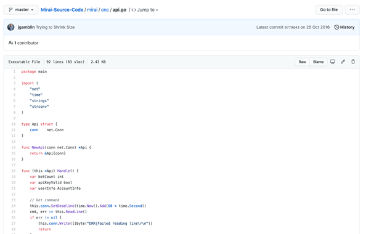Viewport: 371px width, 234px height.
Task: Open the Blame view
Action: 318,62
